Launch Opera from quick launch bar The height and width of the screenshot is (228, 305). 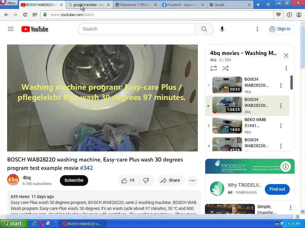pos(42,224)
